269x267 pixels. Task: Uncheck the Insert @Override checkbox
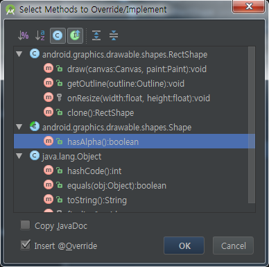(25, 245)
